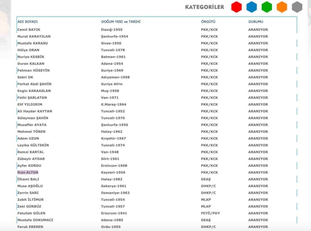Click MLKP in Zeki GÜRBÜZ row
The image size is (311, 231).
[x=206, y=206]
